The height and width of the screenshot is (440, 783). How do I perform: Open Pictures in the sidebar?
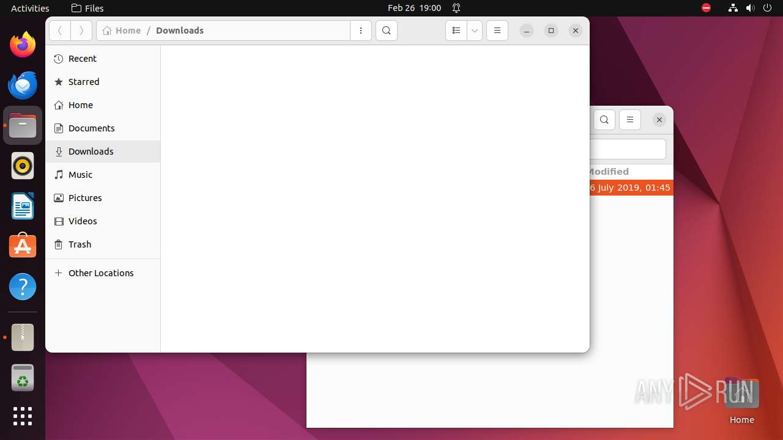click(x=103, y=198)
